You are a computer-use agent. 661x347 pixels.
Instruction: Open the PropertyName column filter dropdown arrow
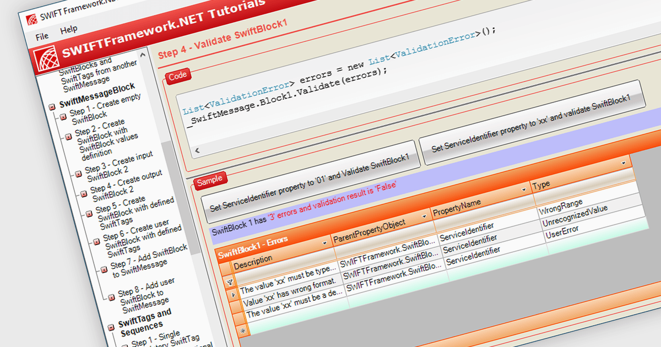(x=524, y=190)
